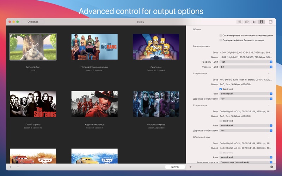282x176 pixels.
Task: Uncheck Включено for first stereo track
Action: 221,89
